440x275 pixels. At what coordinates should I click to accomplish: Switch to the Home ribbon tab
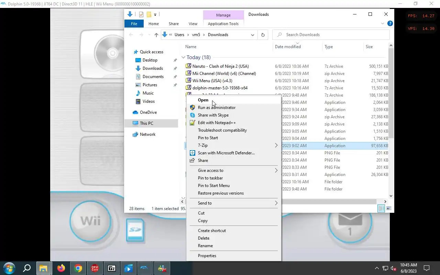[154, 24]
